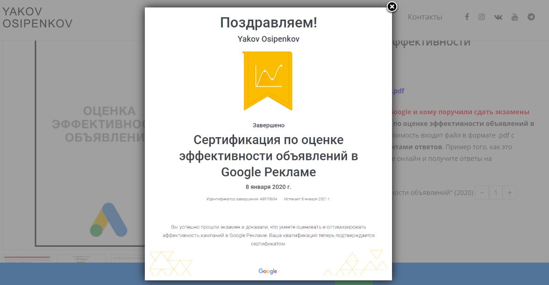
Task: Click the Google logo at the certificate bottom
Action: coord(267,271)
